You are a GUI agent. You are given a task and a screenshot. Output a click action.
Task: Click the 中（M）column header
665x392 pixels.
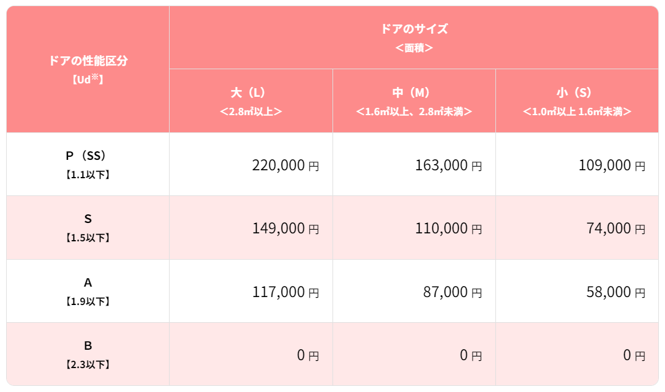pos(415,101)
